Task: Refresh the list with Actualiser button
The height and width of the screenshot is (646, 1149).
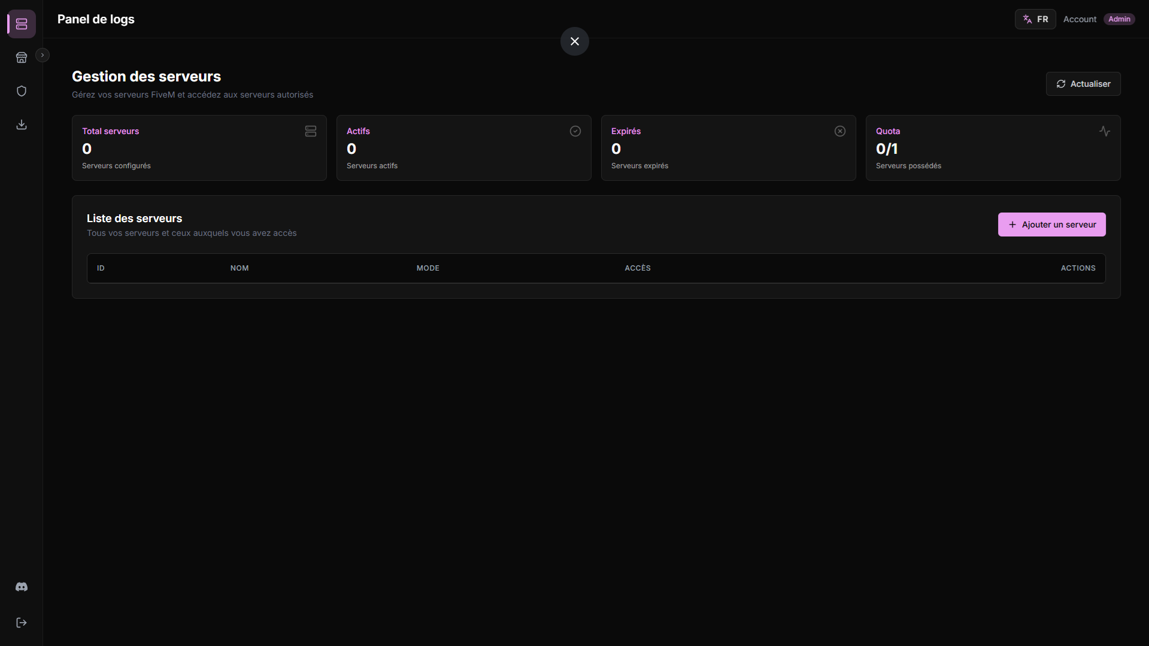Action: click(1083, 84)
